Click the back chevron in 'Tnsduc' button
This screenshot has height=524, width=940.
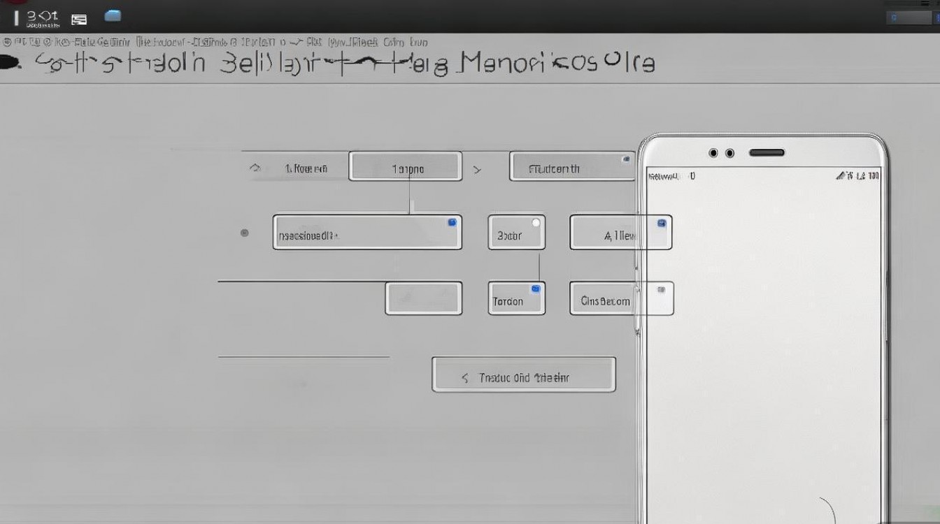click(465, 378)
